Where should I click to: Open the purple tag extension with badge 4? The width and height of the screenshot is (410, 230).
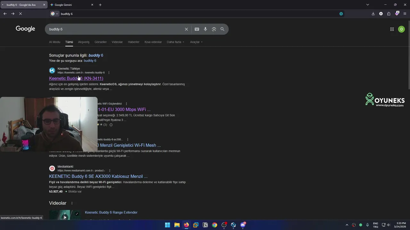397,14
